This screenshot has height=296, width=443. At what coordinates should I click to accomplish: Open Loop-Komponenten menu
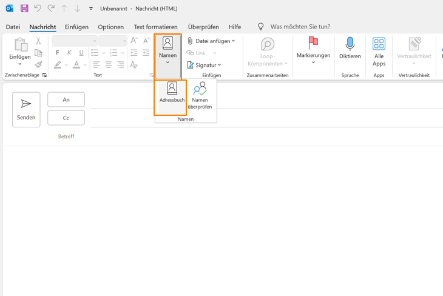(x=267, y=52)
